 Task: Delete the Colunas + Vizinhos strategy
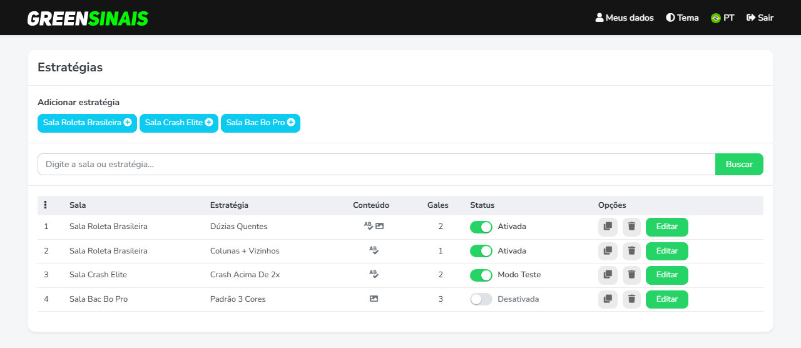point(631,251)
